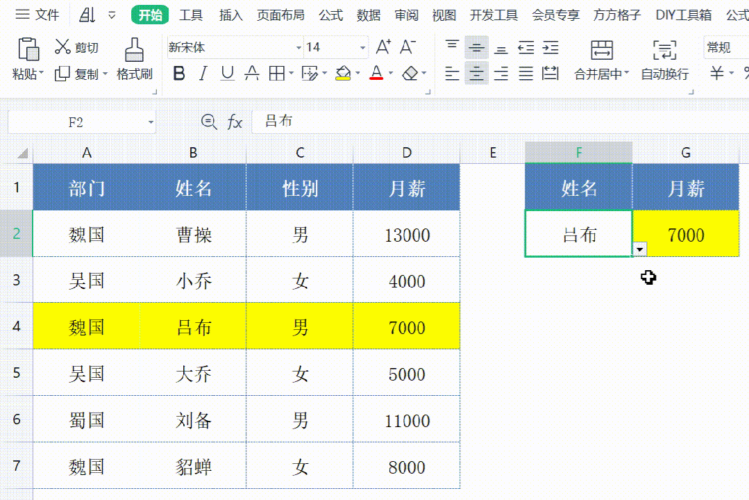Open the DIY工具箱 tab
This screenshot has height=500, width=749.
coord(683,15)
